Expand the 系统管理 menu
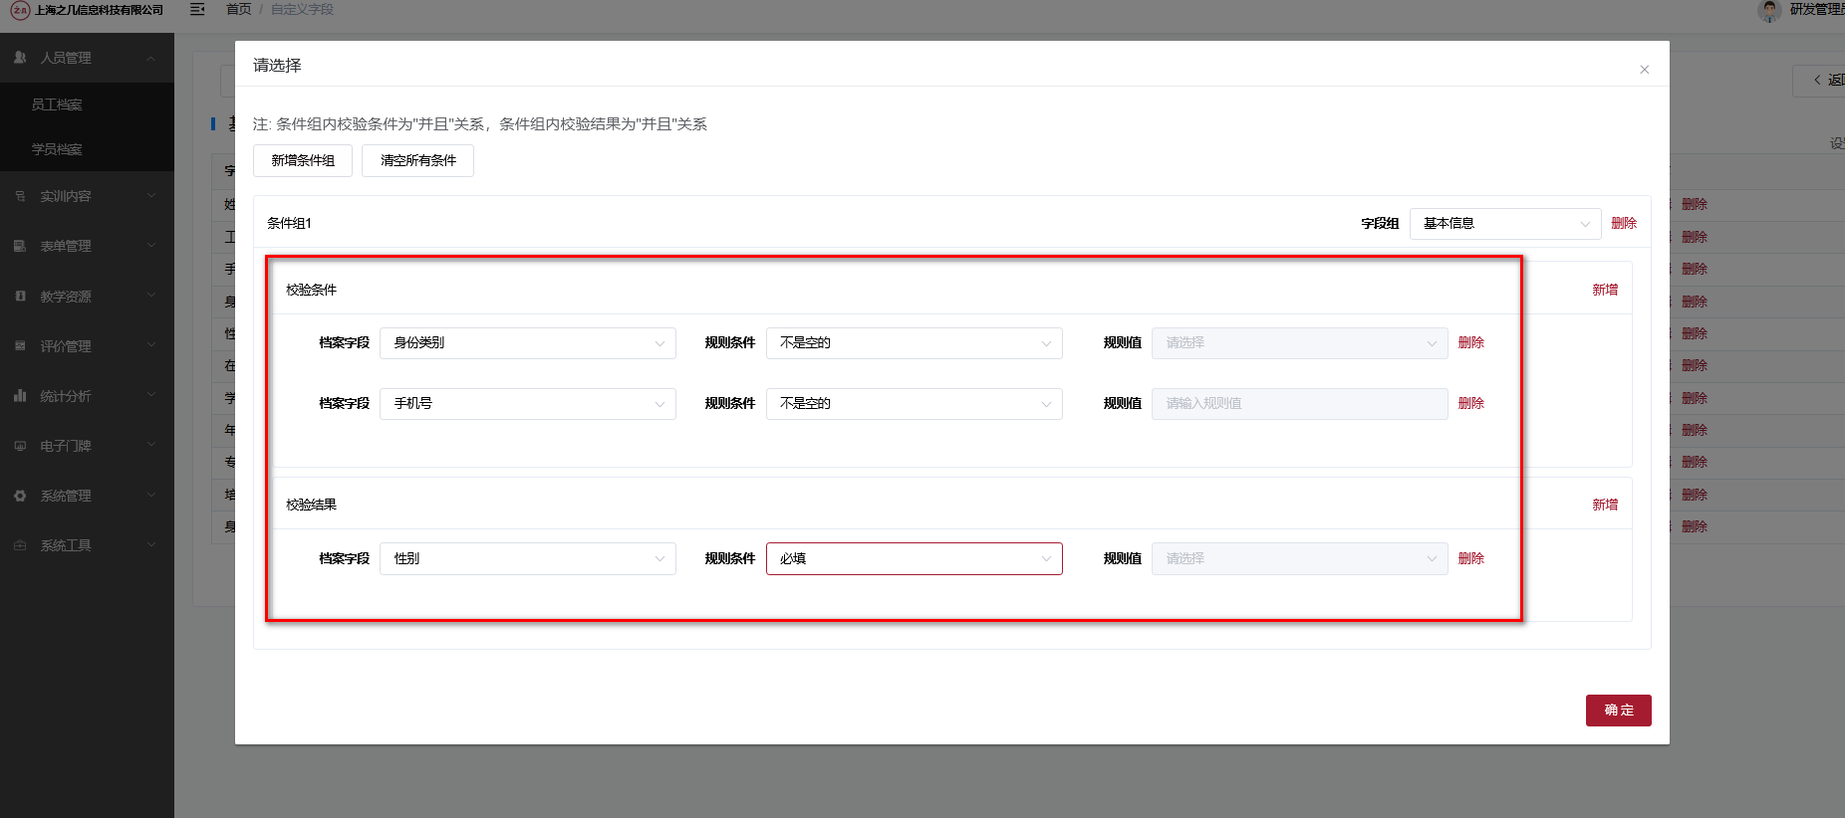This screenshot has width=1845, height=818. [87, 496]
